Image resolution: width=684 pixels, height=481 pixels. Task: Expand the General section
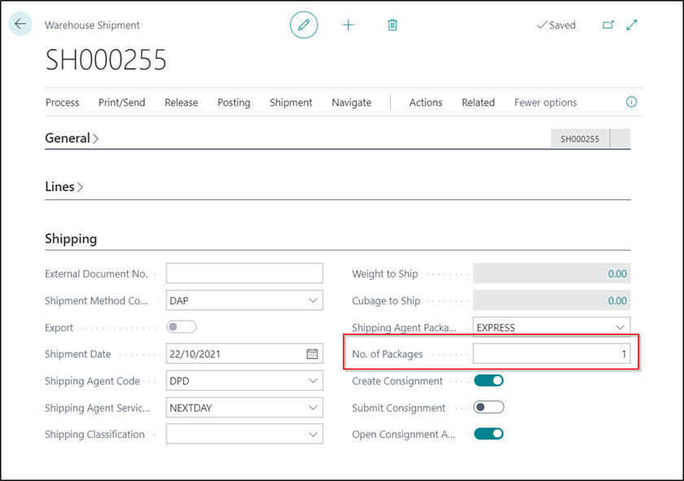[x=72, y=138]
